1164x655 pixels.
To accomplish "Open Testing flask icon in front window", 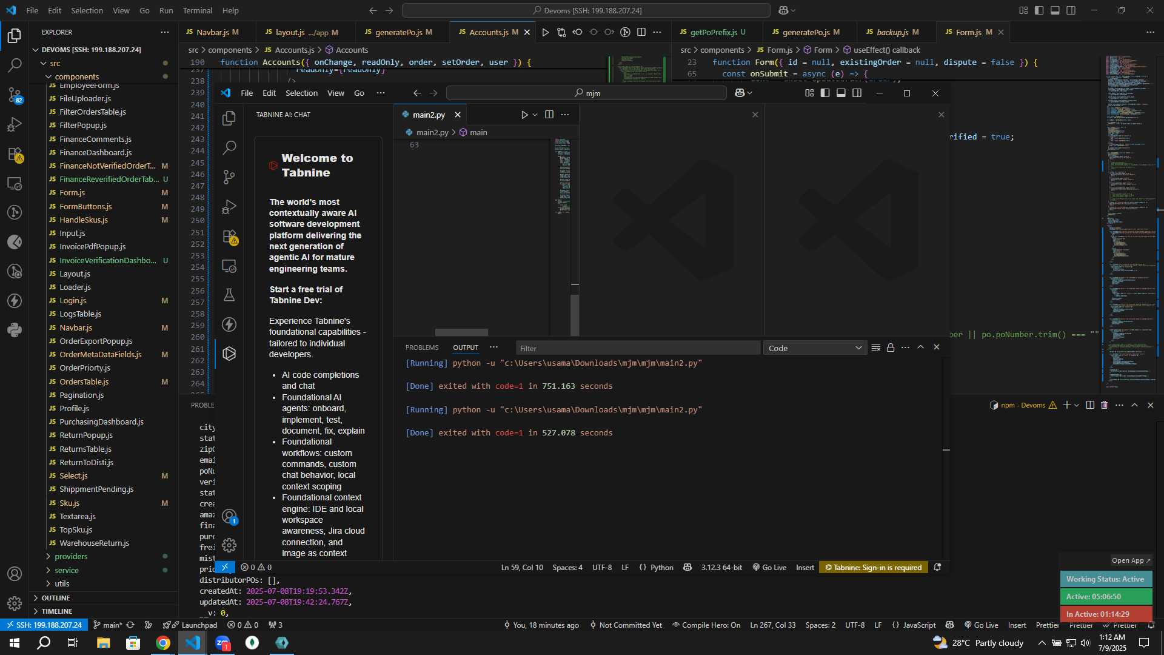I will 229,295.
